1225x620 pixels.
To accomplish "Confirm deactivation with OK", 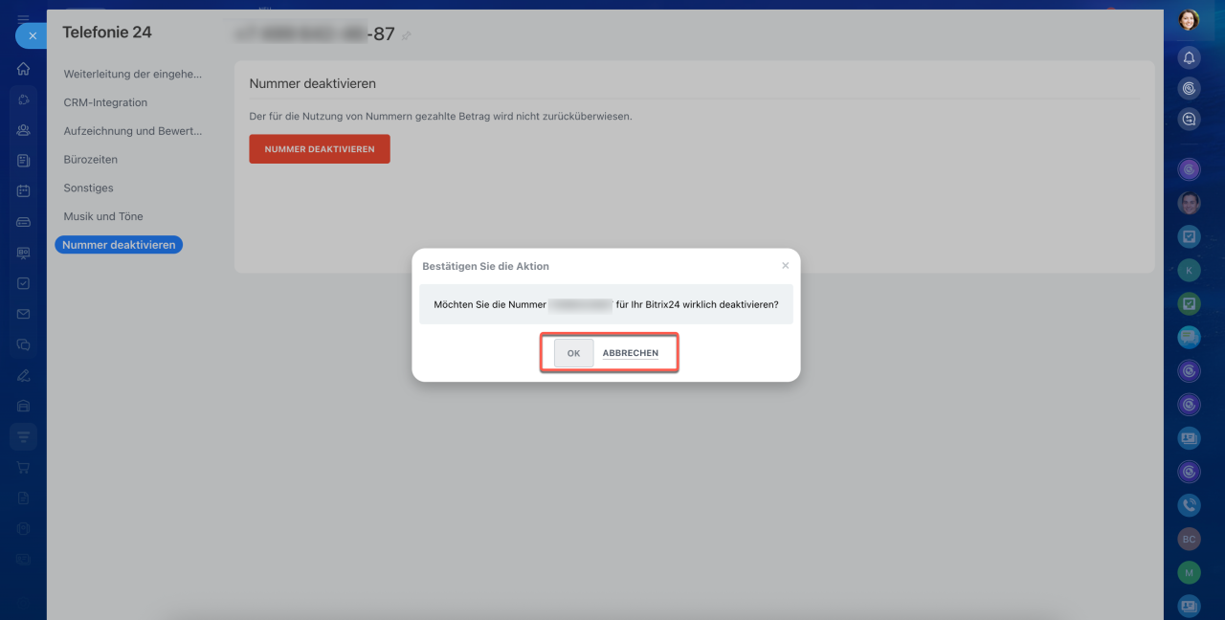I will [x=574, y=353].
